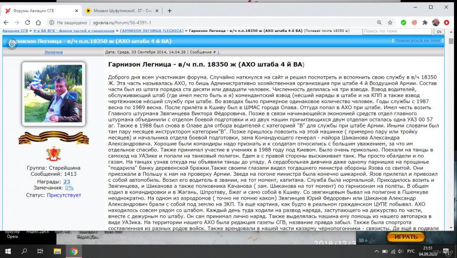Switch input language 'РУС'
The image size is (457, 258).
[411, 251]
